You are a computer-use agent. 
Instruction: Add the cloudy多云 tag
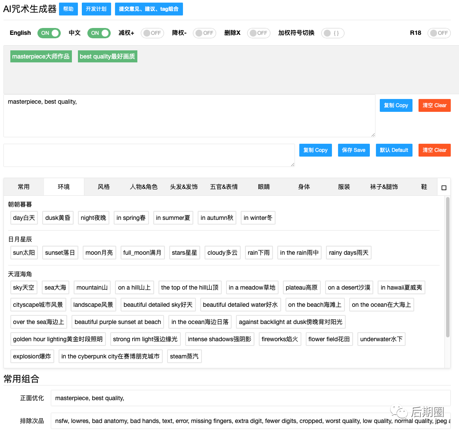pyautogui.click(x=223, y=253)
